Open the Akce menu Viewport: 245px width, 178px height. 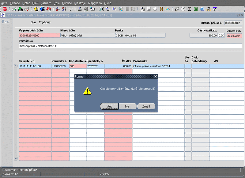4,3
